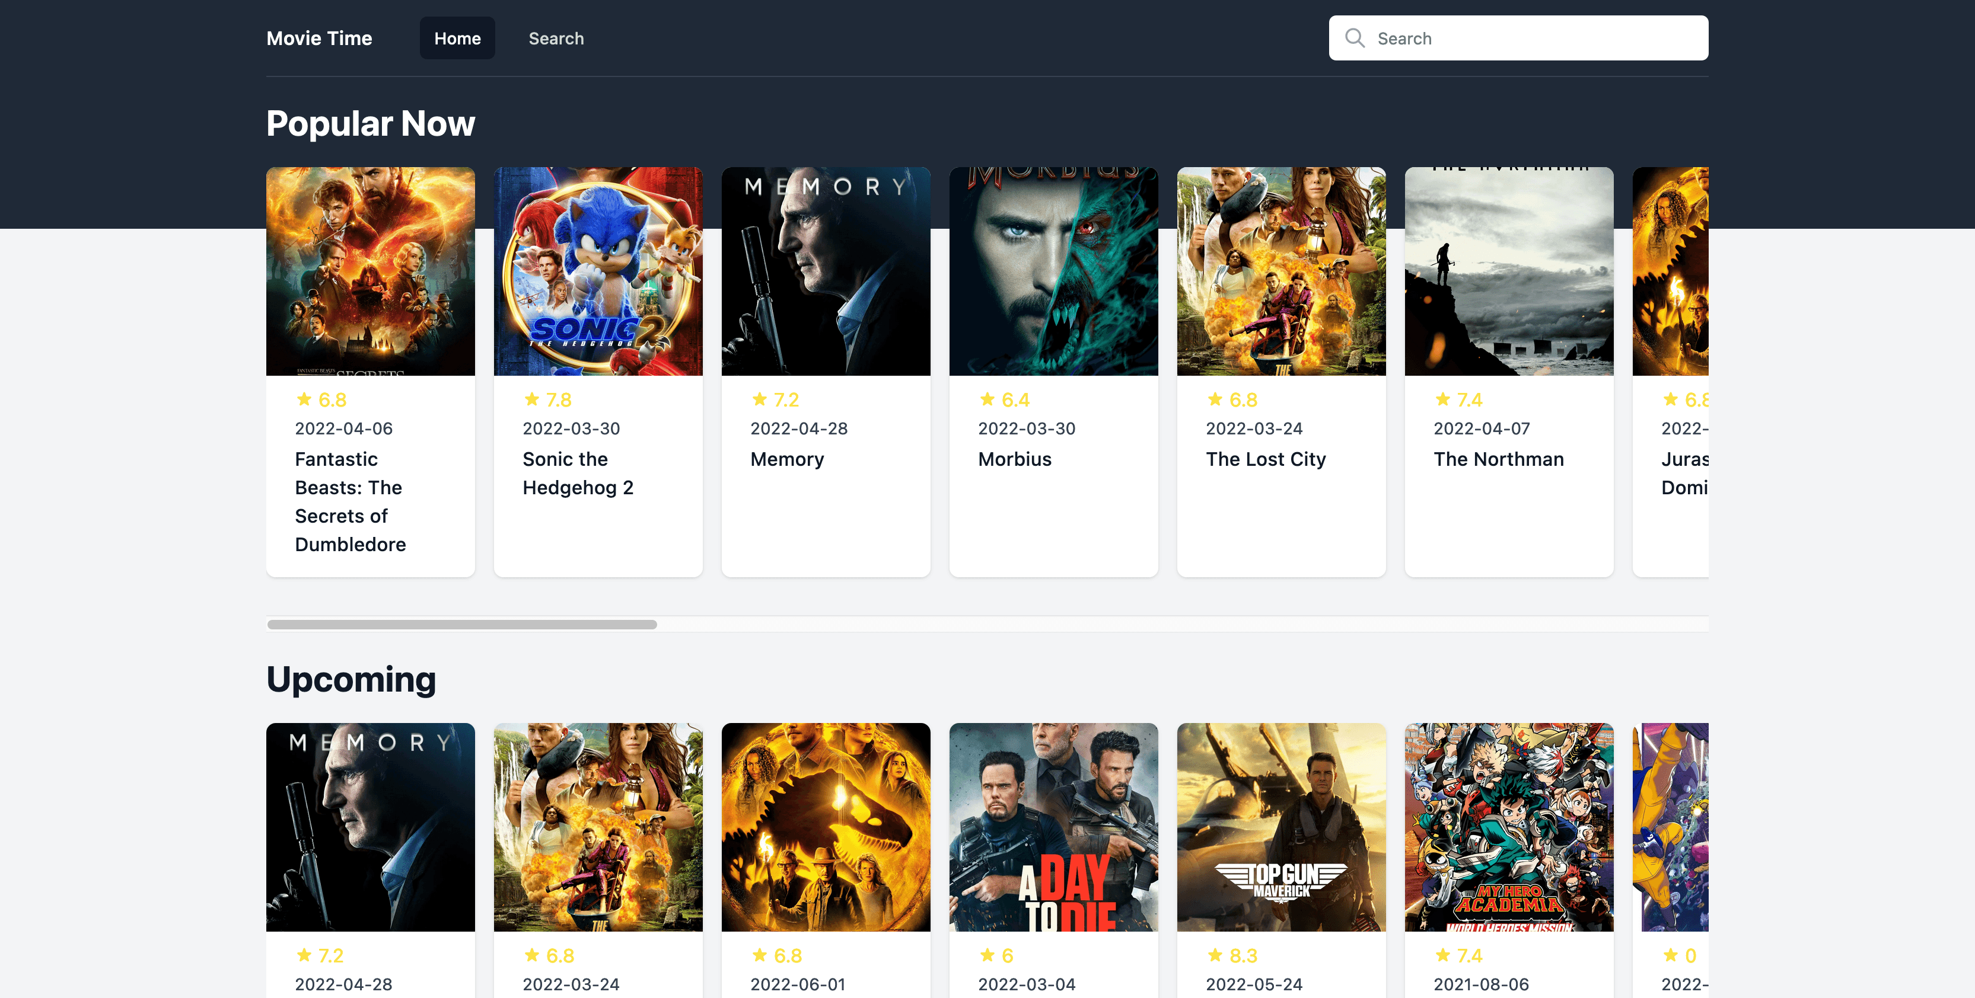The width and height of the screenshot is (1975, 998).
Task: Click date '2022-04-06' on Fantastic Beasts card
Action: click(343, 428)
